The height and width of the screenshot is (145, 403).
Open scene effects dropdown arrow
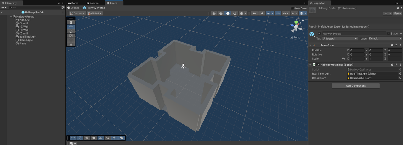coord(272,13)
